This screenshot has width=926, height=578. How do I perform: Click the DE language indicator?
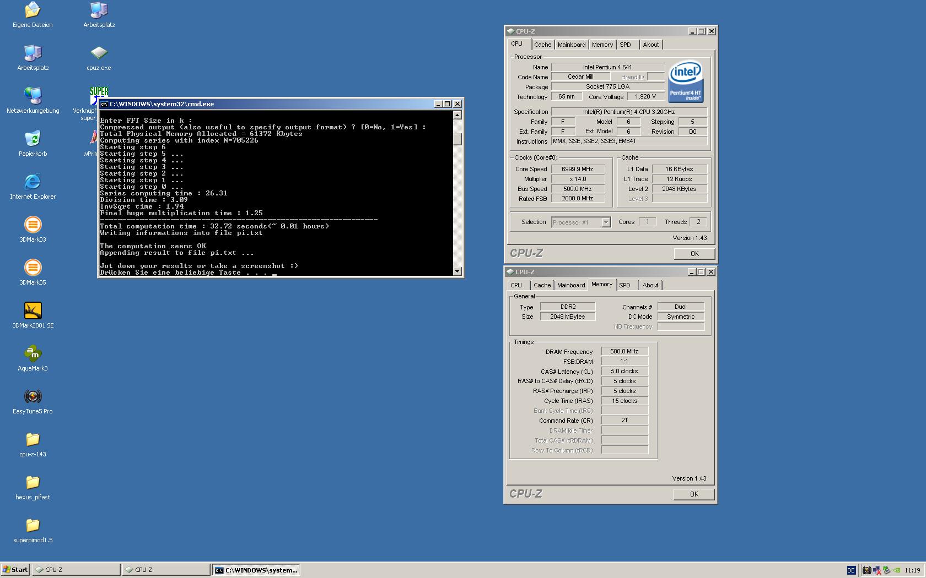(851, 570)
